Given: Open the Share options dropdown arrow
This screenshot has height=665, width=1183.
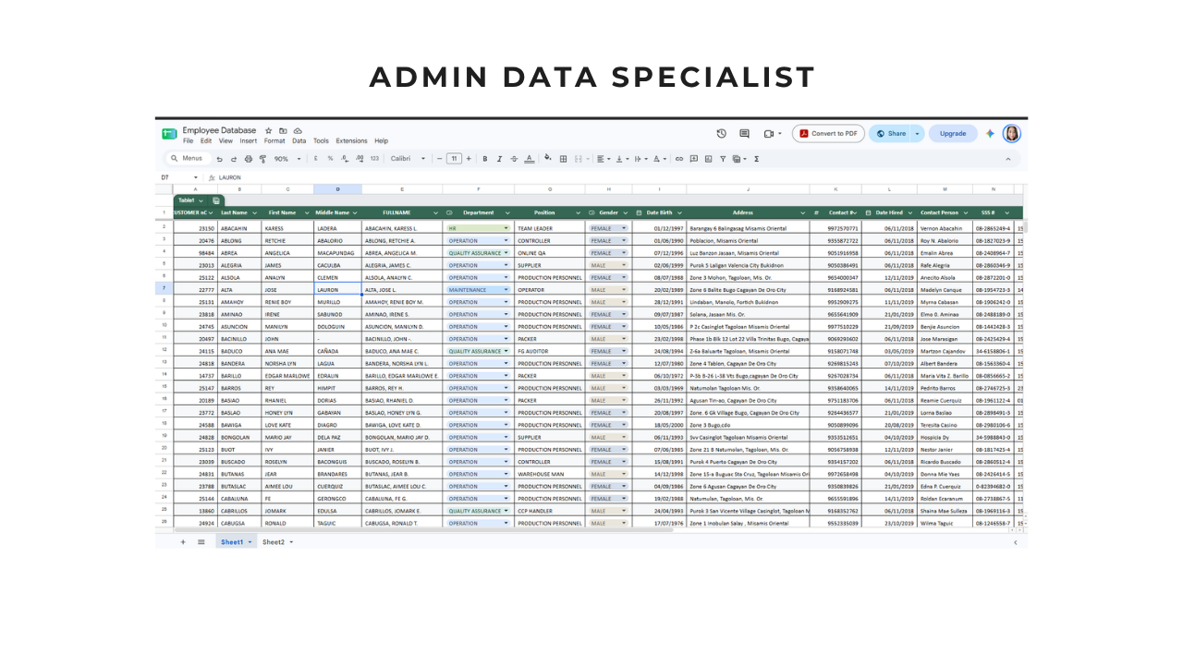Looking at the screenshot, I should point(918,134).
